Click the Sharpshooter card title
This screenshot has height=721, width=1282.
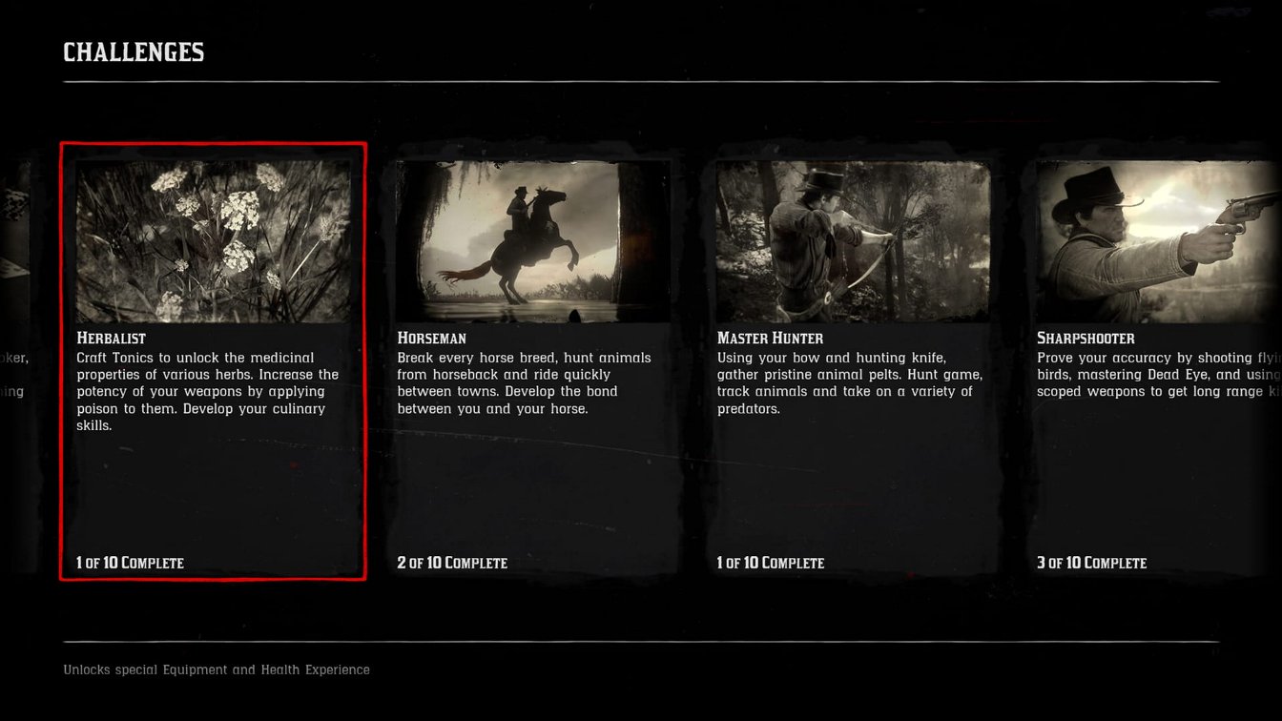[1086, 339]
